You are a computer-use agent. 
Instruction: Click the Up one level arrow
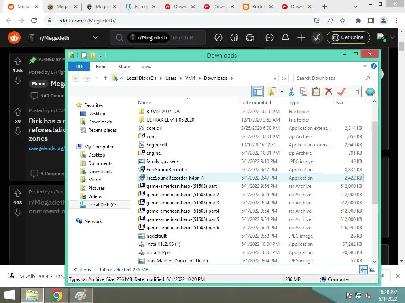point(105,78)
